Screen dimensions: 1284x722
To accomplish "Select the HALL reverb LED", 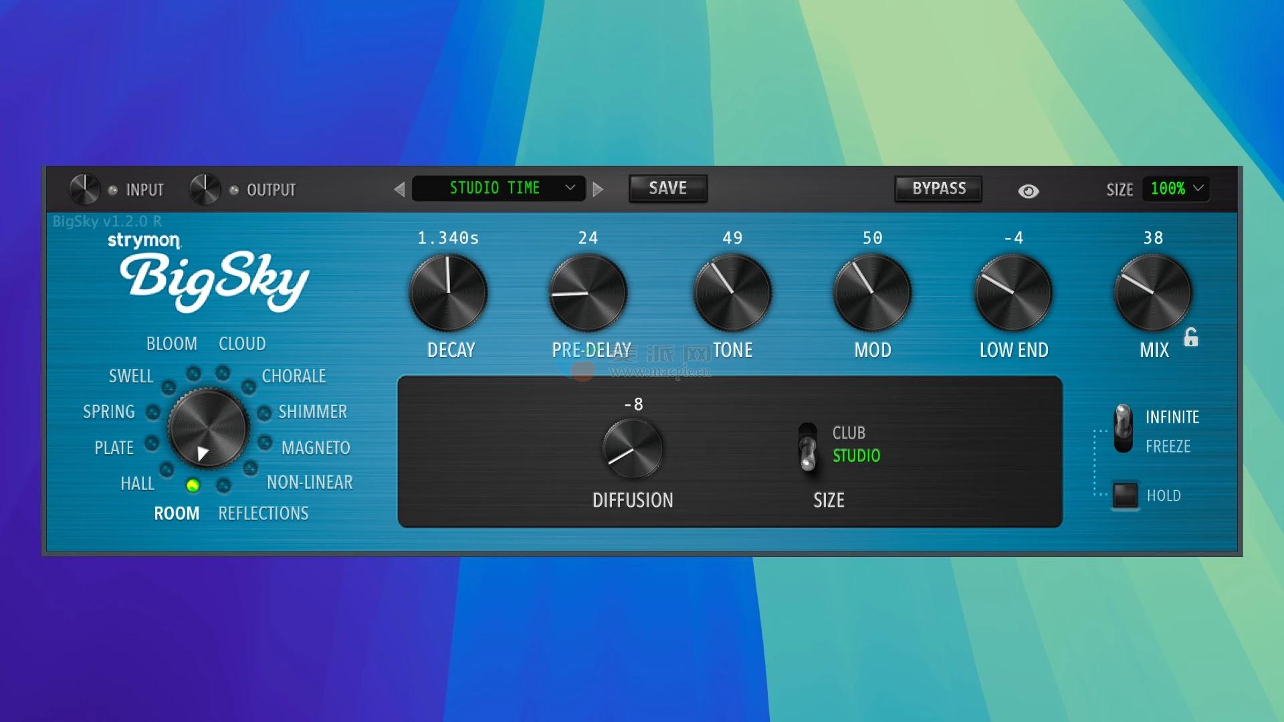I will tap(167, 469).
